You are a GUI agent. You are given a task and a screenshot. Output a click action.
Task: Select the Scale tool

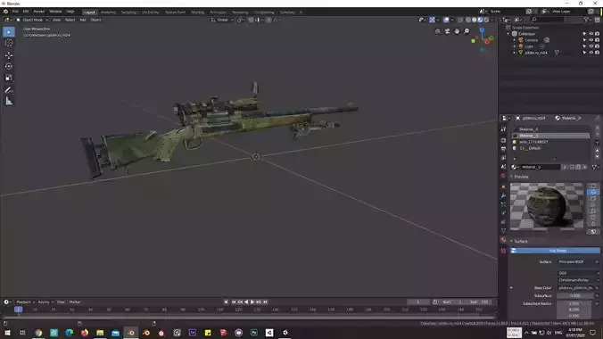coord(8,78)
